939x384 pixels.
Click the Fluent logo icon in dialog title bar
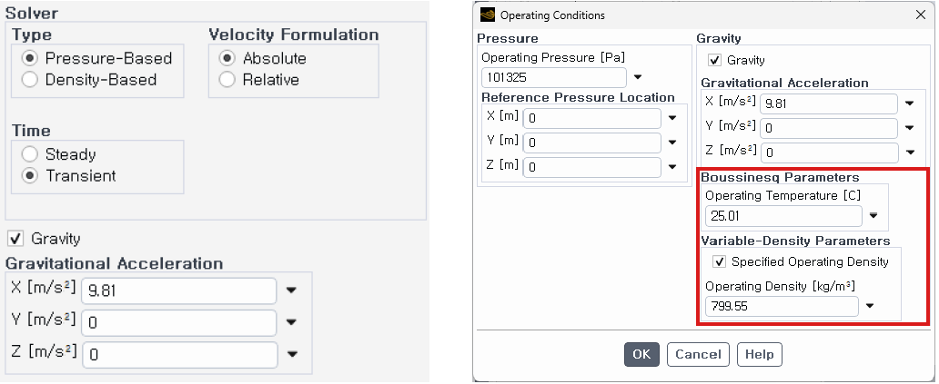click(488, 15)
